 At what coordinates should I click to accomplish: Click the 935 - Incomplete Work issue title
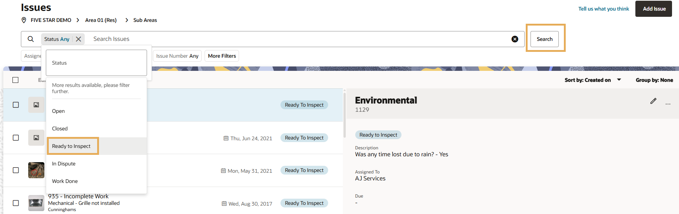click(x=78, y=196)
